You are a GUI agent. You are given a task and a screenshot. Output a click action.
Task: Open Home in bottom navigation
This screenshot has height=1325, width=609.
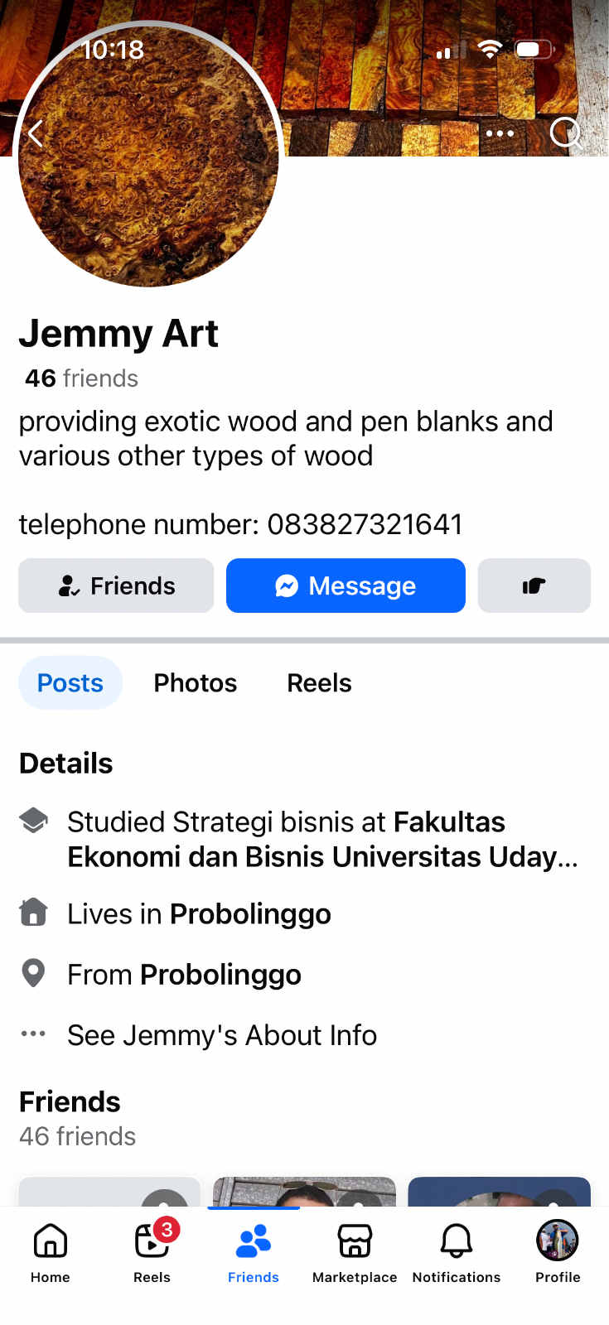(x=51, y=1250)
